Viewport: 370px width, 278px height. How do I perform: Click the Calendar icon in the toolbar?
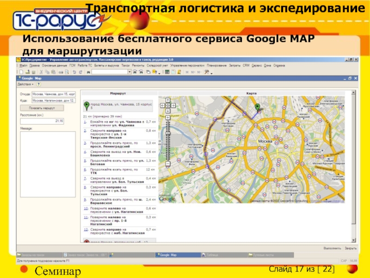coord(173,72)
